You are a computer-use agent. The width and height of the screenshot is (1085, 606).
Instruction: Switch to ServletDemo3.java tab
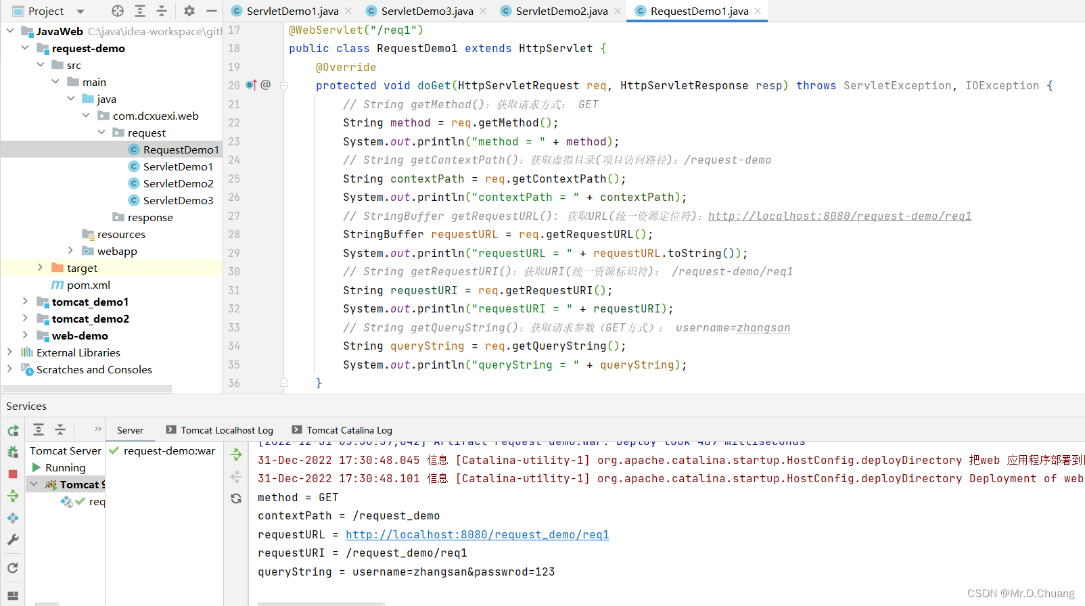click(426, 11)
